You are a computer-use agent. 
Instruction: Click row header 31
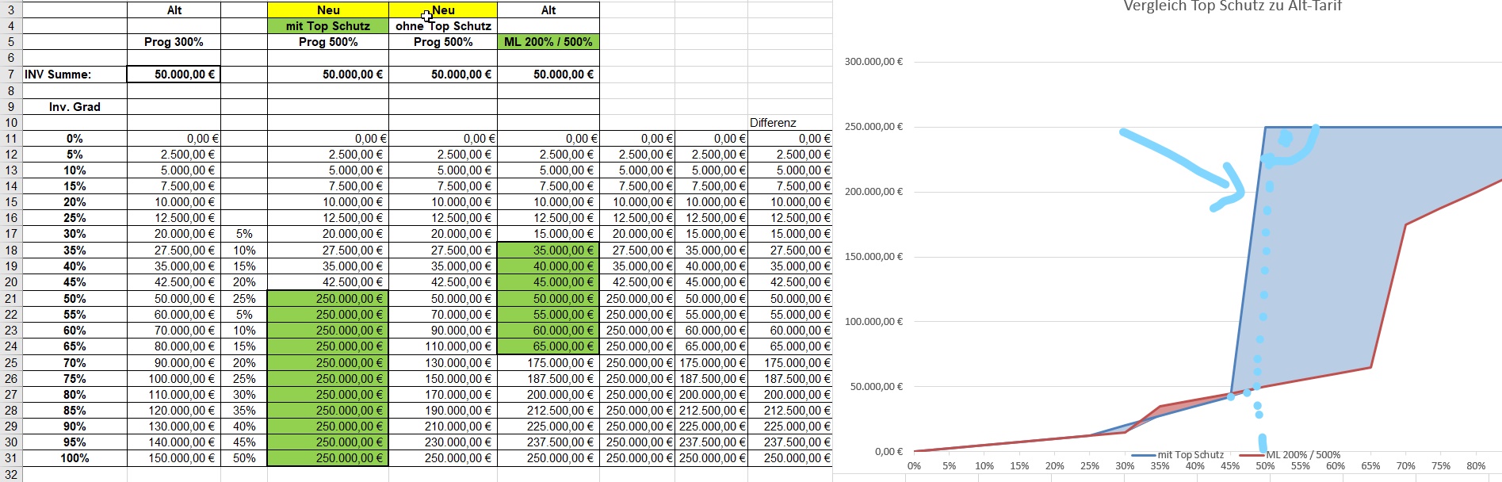(x=11, y=458)
